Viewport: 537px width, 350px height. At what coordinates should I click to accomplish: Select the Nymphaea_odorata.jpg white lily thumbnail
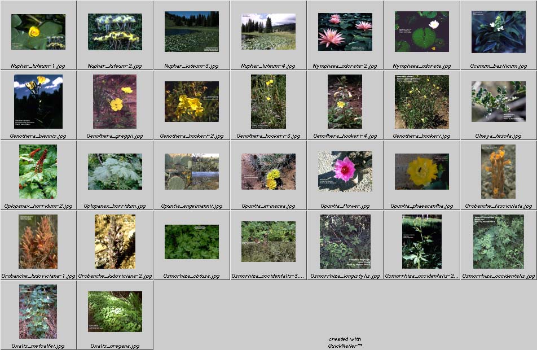click(422, 32)
